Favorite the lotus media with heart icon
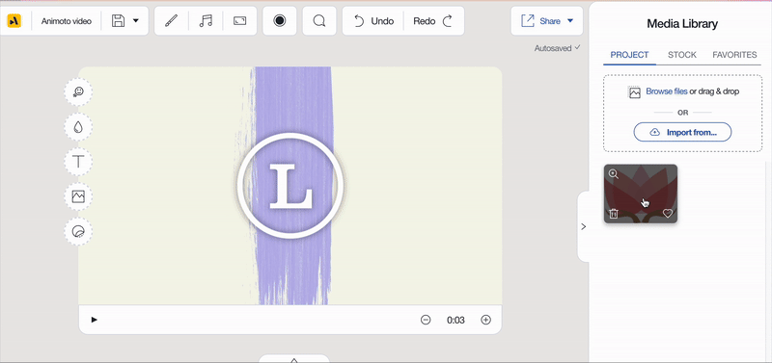Screen dimensions: 772x363 pos(668,213)
